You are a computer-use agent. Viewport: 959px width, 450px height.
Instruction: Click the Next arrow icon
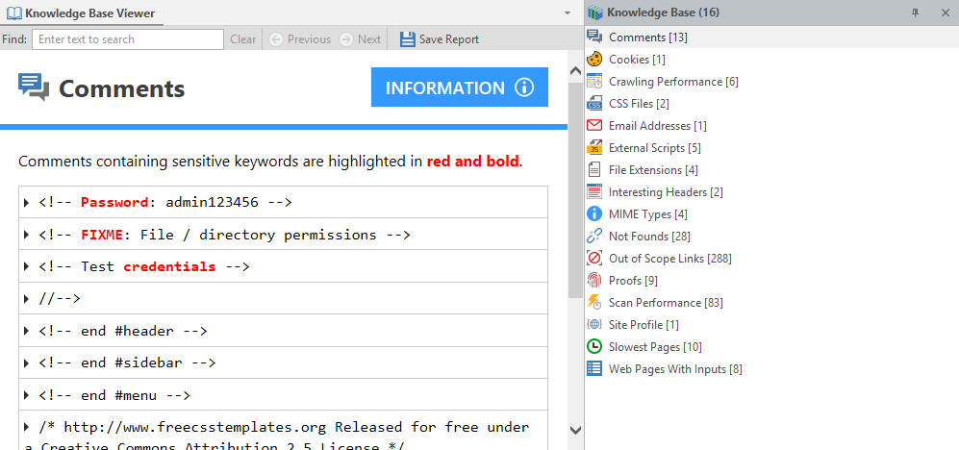click(x=346, y=39)
